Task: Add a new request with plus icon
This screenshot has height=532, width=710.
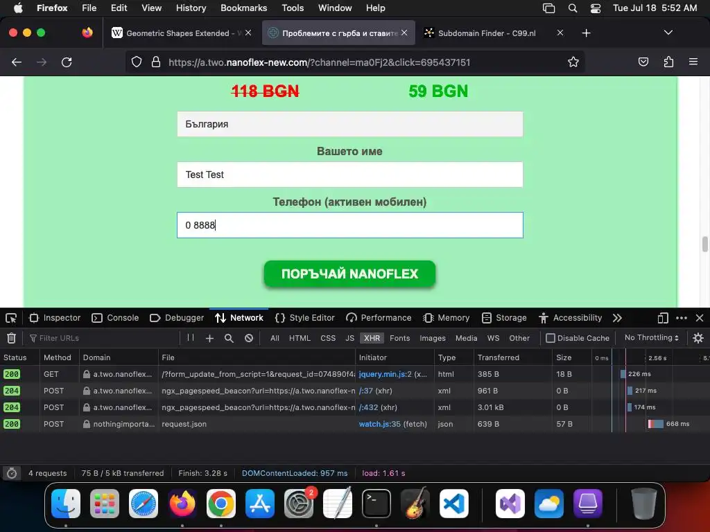Action: tap(209, 338)
